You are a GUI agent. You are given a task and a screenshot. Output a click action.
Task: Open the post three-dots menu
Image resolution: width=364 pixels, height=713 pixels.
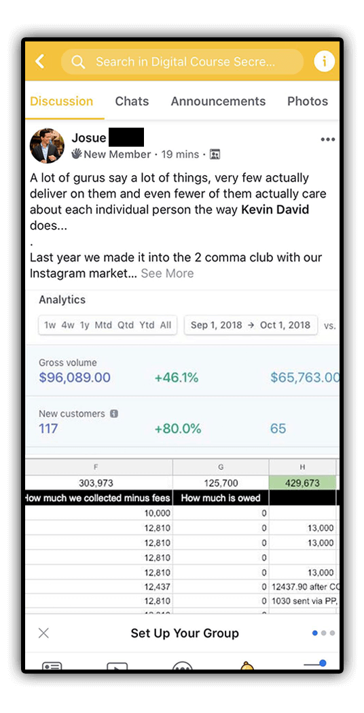coord(327,140)
